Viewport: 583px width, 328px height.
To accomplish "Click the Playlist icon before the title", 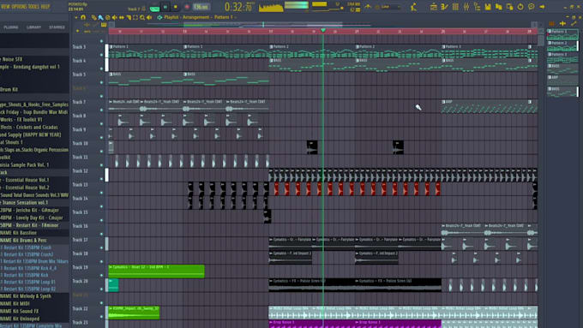I will pyautogui.click(x=159, y=17).
